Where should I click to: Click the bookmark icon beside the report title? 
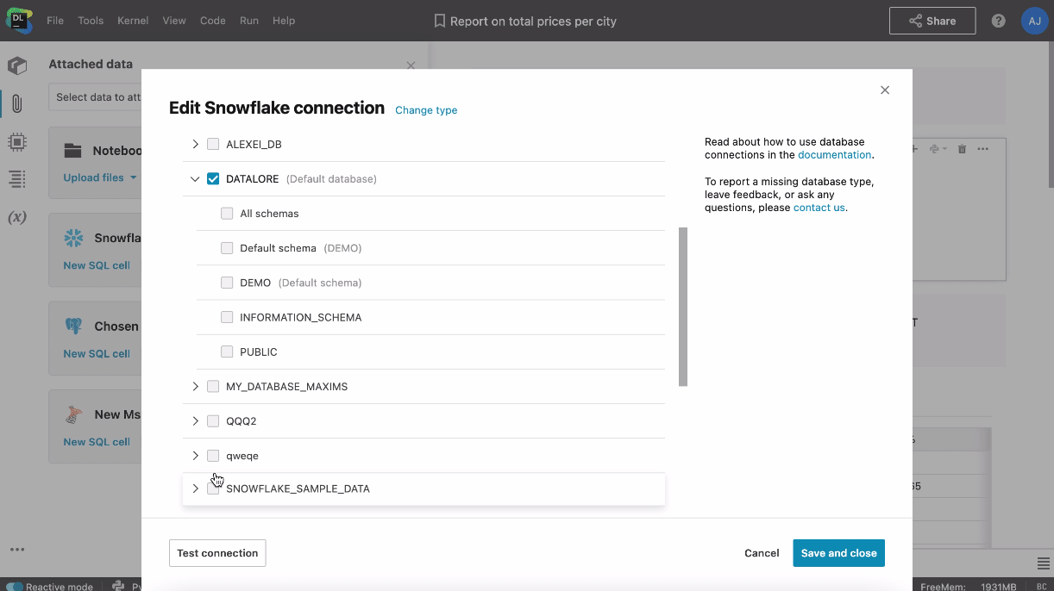tap(440, 21)
